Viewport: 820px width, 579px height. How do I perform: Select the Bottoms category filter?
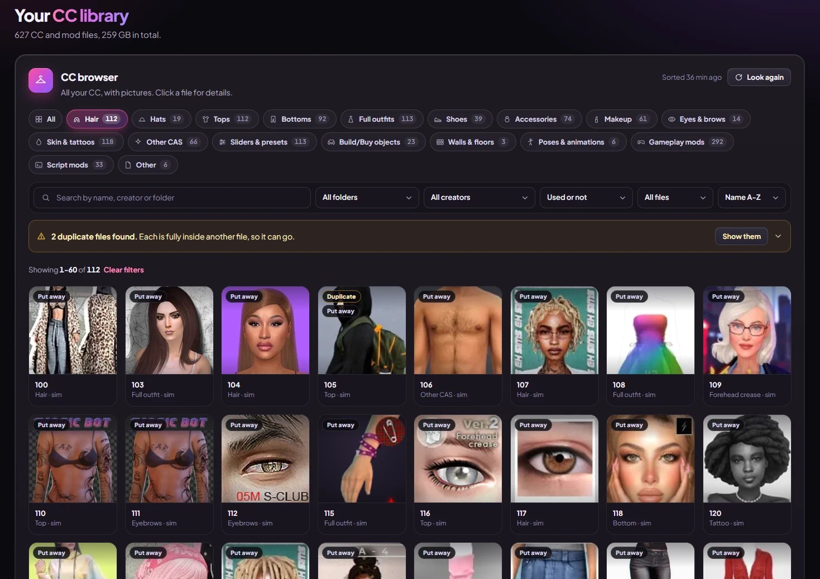click(x=299, y=119)
